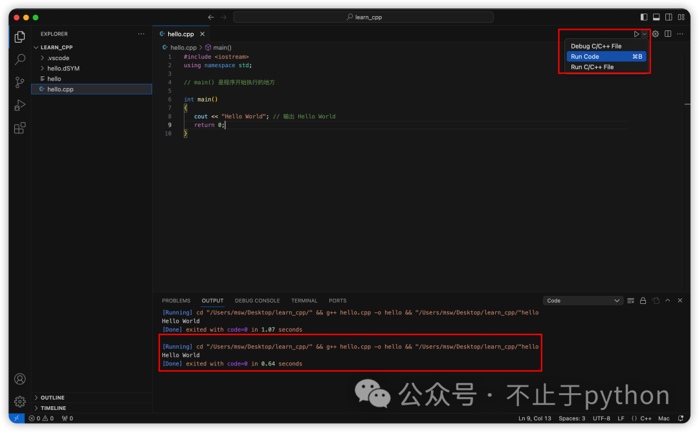Viewport: 699px width, 432px height.
Task: Open the Source Control view
Action: coord(20,82)
